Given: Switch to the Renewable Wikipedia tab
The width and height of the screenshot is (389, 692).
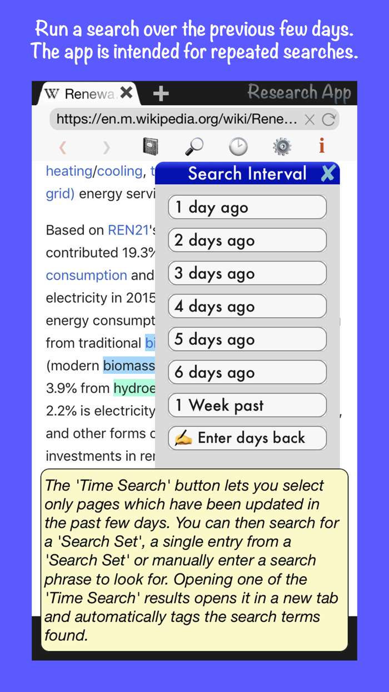Looking at the screenshot, I should tap(83, 93).
